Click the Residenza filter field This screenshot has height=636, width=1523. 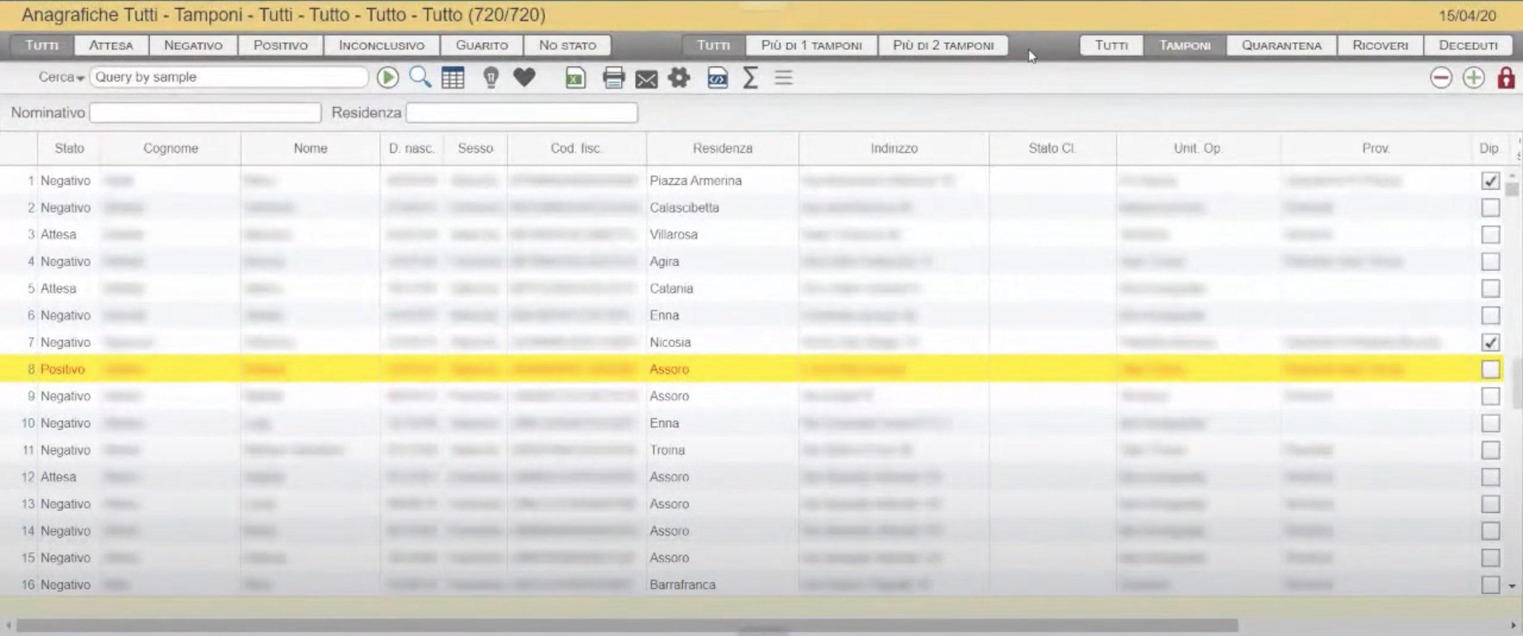click(521, 113)
